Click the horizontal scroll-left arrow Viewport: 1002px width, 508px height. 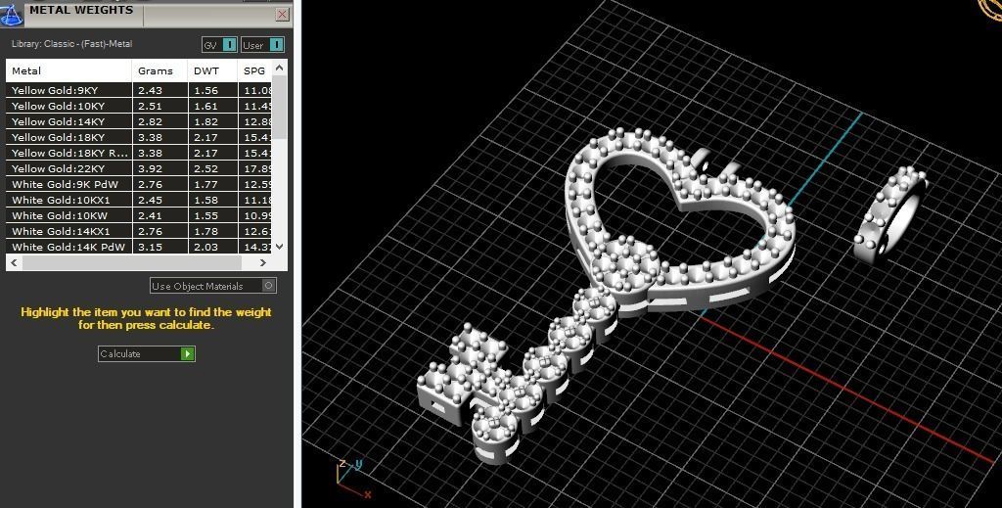[14, 262]
